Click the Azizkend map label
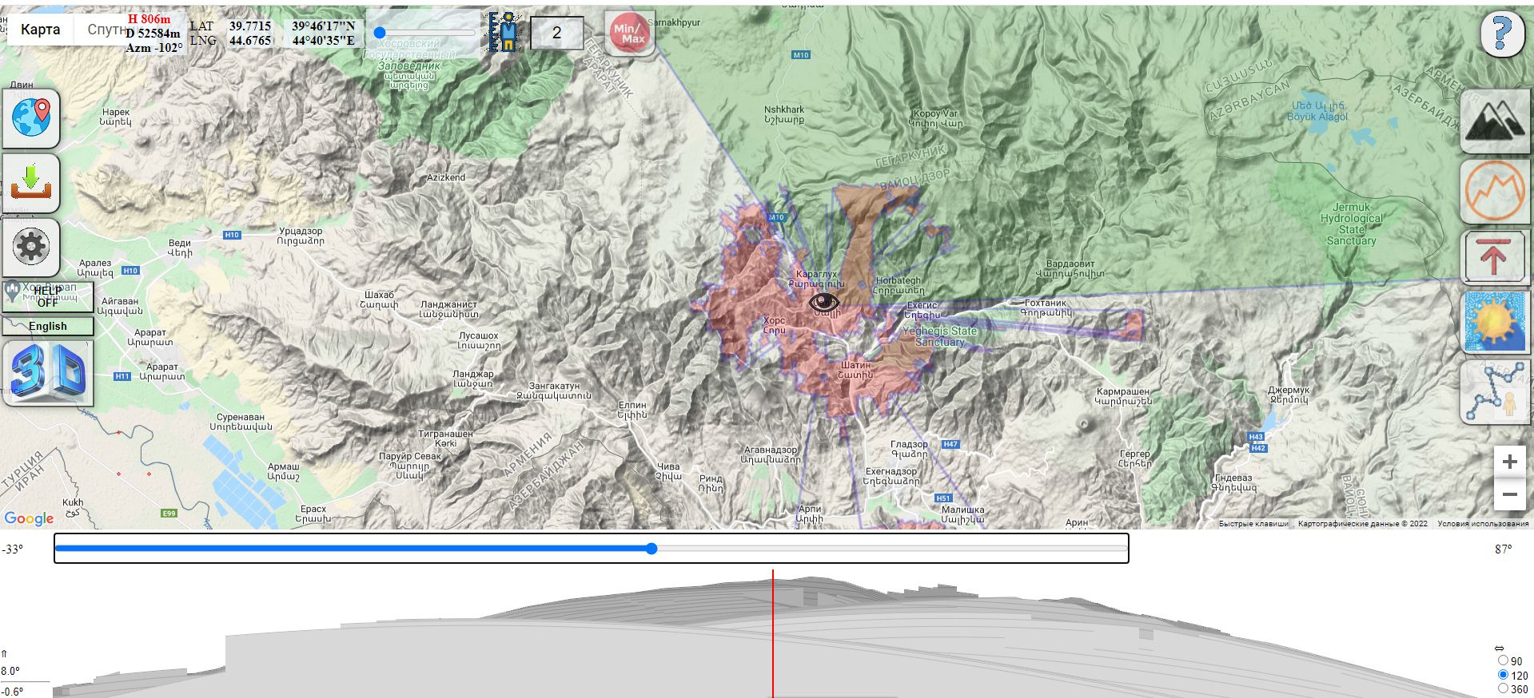 tap(445, 177)
